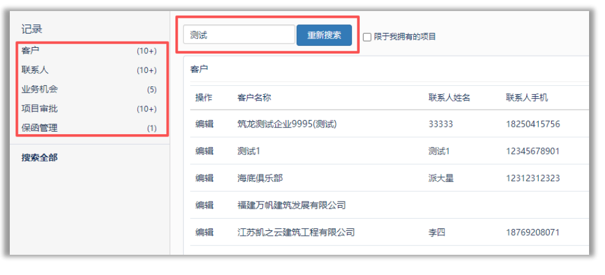Click customer name 海底俱乐部
The image size is (605, 275).
pyautogui.click(x=260, y=178)
